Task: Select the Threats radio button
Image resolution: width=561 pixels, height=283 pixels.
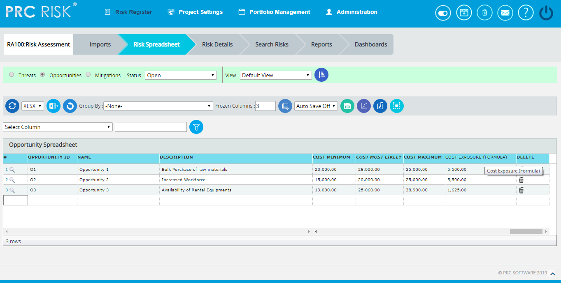Action: (12, 75)
